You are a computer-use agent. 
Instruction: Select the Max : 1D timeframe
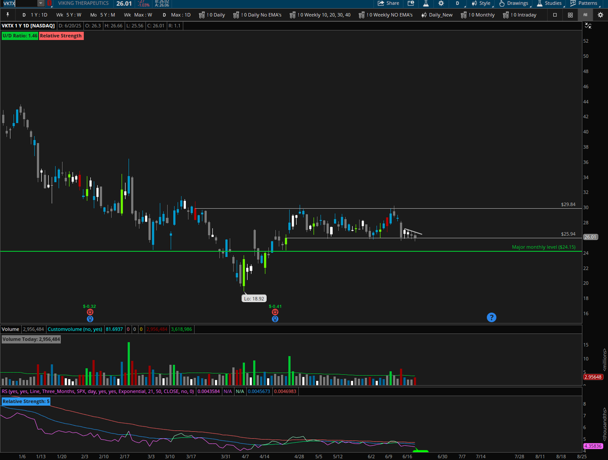[177, 15]
